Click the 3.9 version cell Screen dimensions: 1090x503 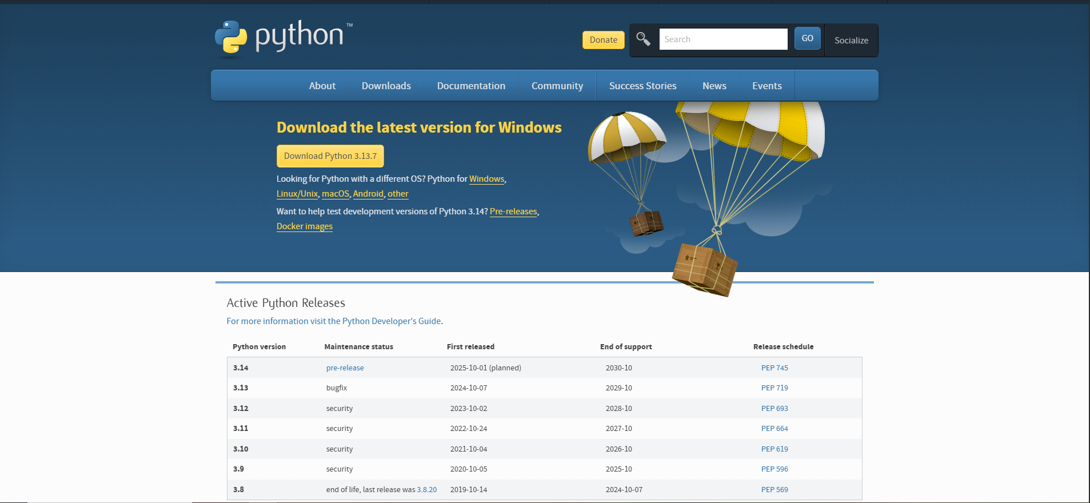pos(238,469)
